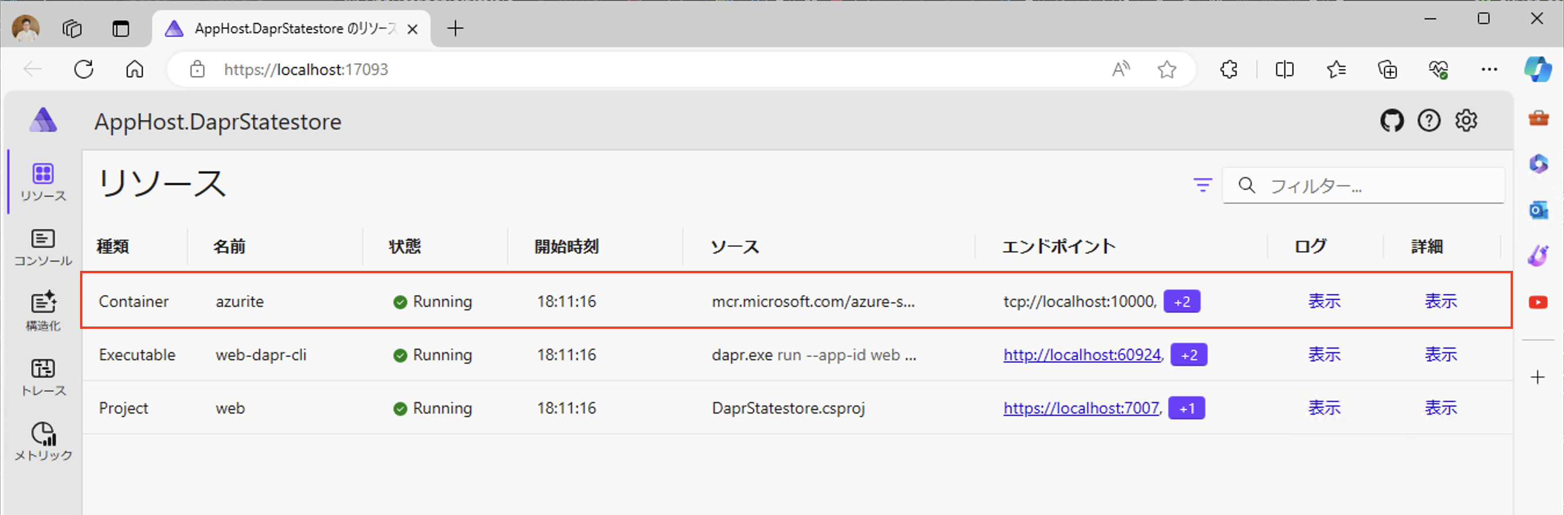The height and width of the screenshot is (515, 1564).
Task: Open YouTube sidebar icon
Action: (1538, 302)
